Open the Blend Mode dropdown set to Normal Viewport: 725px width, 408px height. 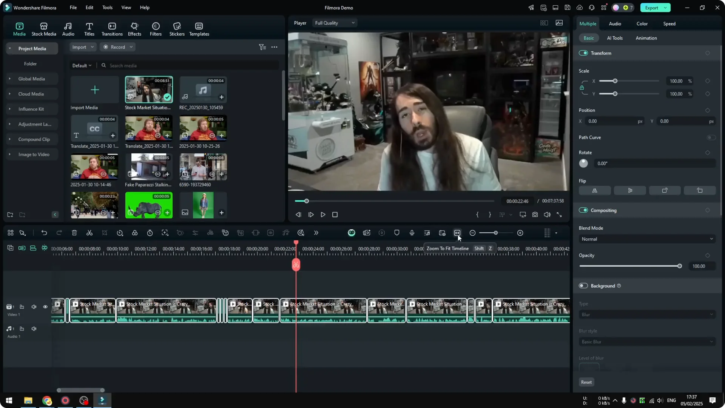point(646,239)
